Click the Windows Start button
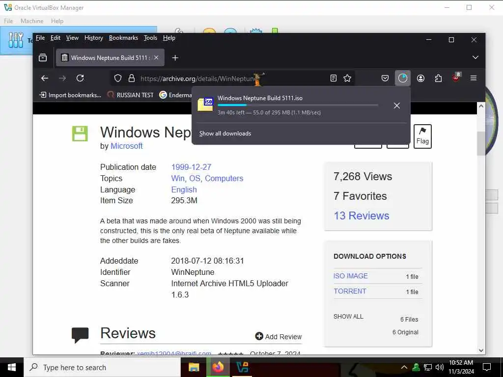The height and width of the screenshot is (377, 503). [x=12, y=367]
